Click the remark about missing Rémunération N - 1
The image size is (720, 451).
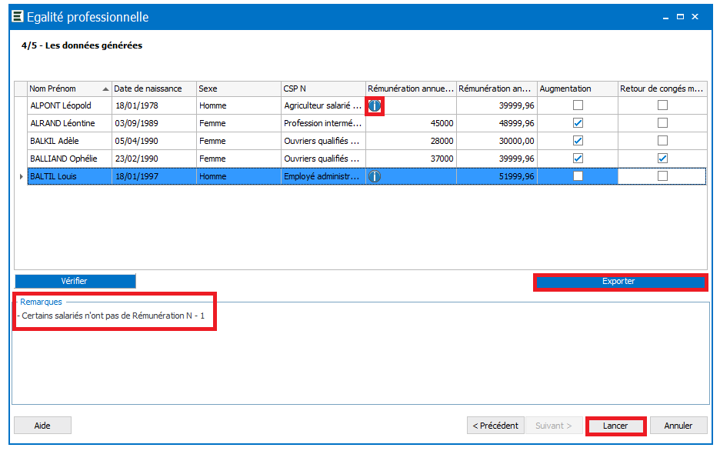111,316
